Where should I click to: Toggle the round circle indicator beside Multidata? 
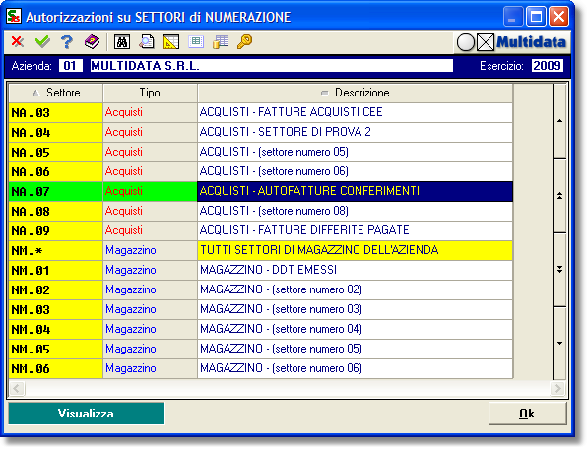coord(466,42)
